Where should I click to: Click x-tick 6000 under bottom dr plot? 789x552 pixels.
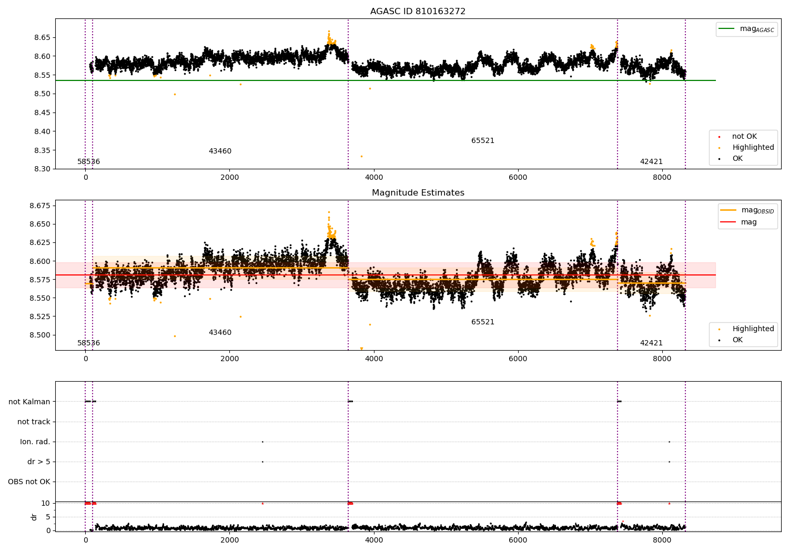(x=518, y=540)
